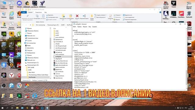Click the Windows Start button

click(2, 108)
